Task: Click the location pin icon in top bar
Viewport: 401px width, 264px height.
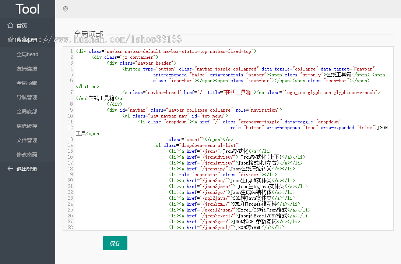Action: [66, 9]
